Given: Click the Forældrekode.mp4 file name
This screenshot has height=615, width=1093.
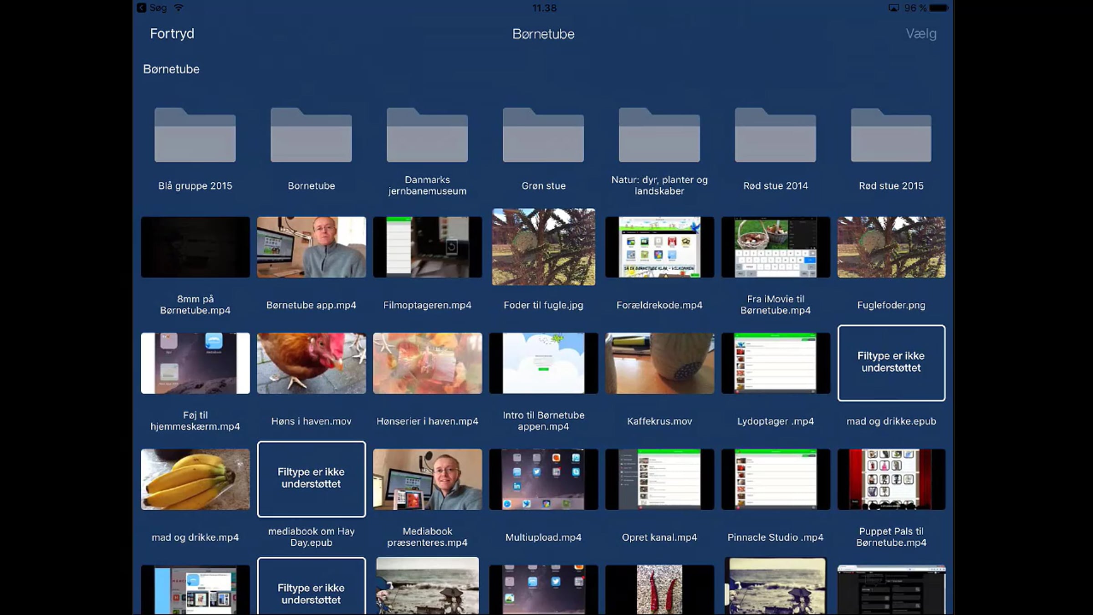Looking at the screenshot, I should [659, 305].
